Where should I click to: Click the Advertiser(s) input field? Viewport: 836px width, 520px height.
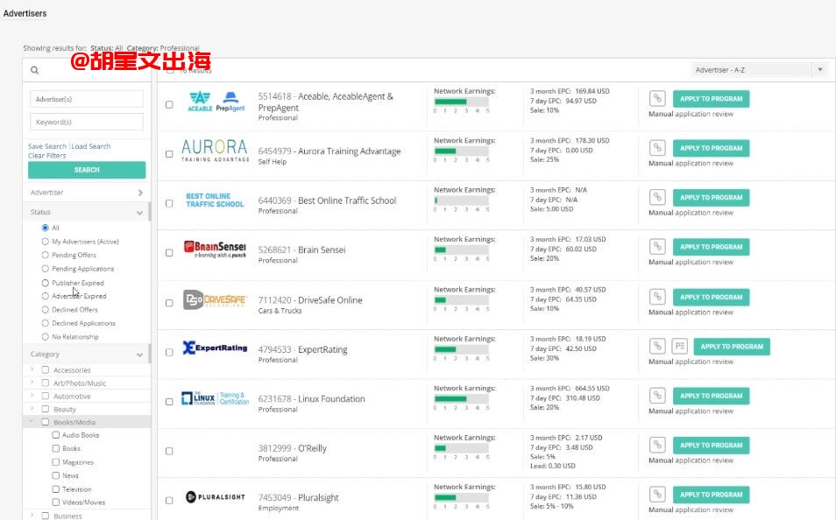point(87,99)
